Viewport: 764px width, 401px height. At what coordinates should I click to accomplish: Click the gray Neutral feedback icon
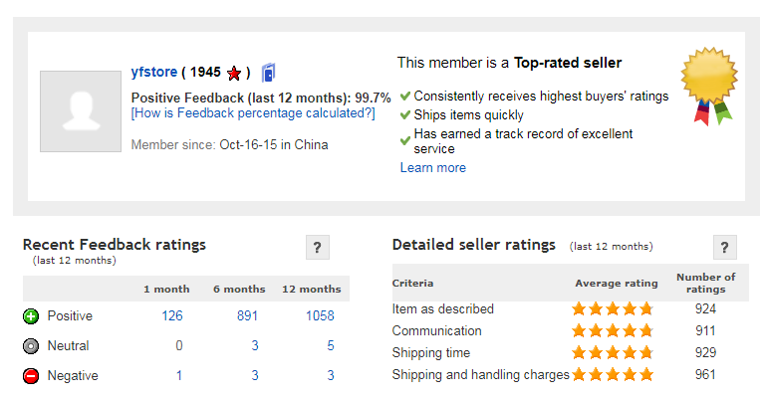click(31, 346)
